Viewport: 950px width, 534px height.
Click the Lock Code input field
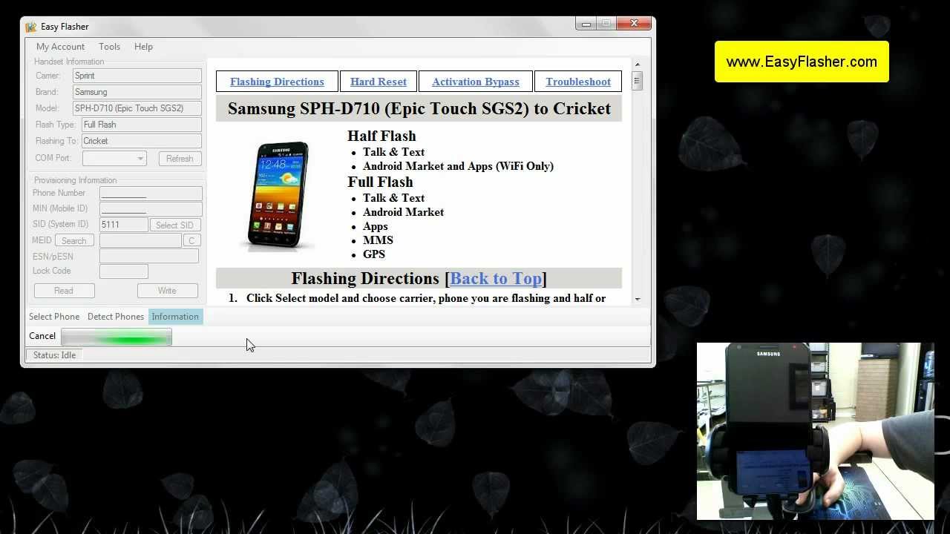[124, 271]
